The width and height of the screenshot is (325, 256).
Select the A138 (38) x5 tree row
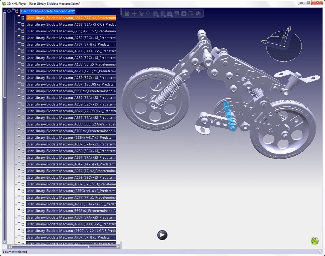tap(71, 64)
